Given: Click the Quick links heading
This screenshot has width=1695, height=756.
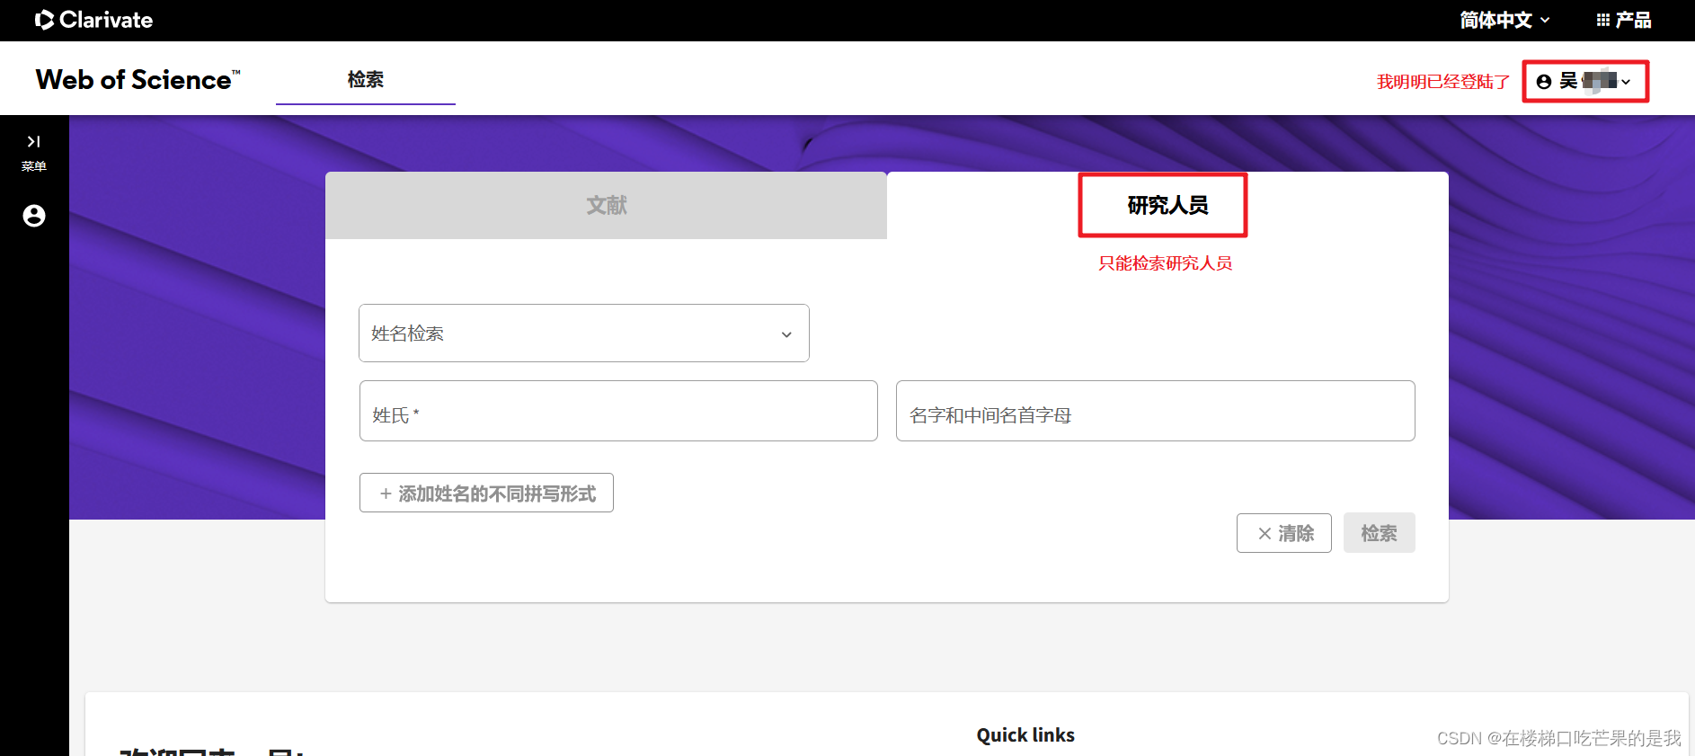Looking at the screenshot, I should [1025, 734].
